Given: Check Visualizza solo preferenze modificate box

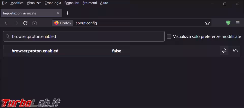Looking at the screenshot, I should point(169,37).
